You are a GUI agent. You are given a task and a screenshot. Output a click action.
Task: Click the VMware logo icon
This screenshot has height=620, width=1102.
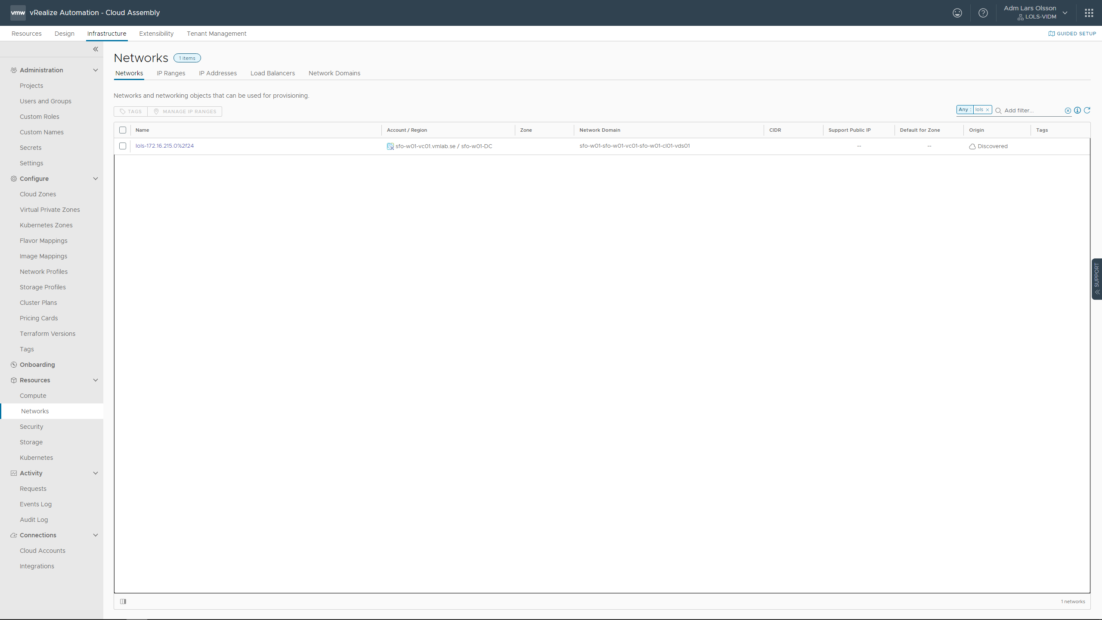click(18, 12)
